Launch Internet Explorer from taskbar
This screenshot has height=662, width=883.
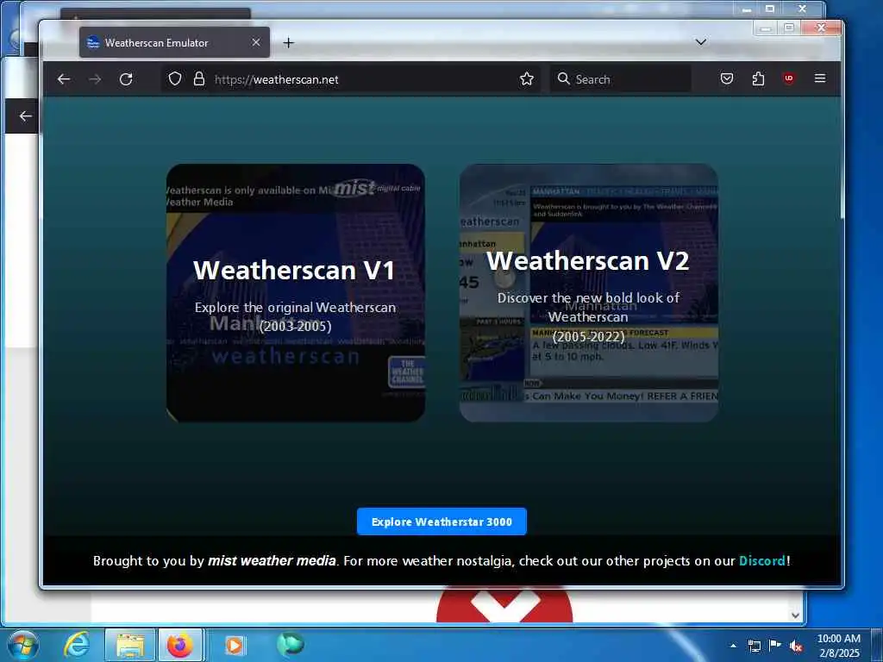pyautogui.click(x=76, y=645)
